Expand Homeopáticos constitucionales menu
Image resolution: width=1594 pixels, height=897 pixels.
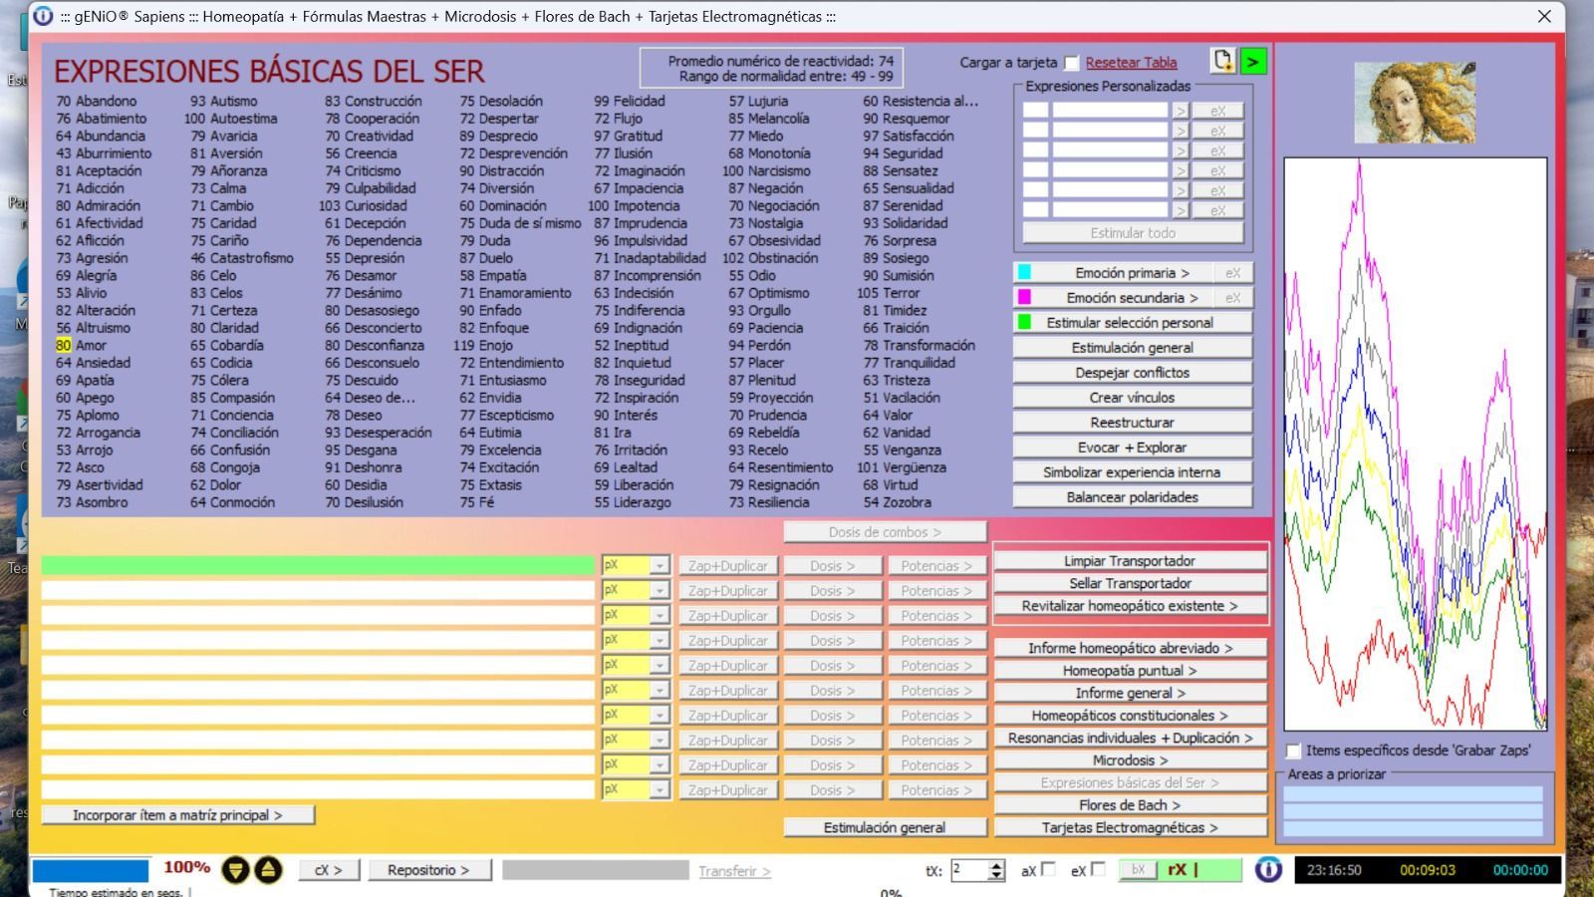[x=1130, y=716]
